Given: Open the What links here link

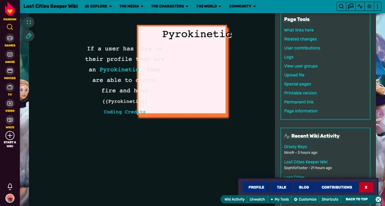Looking at the screenshot, I should coord(299,30).
